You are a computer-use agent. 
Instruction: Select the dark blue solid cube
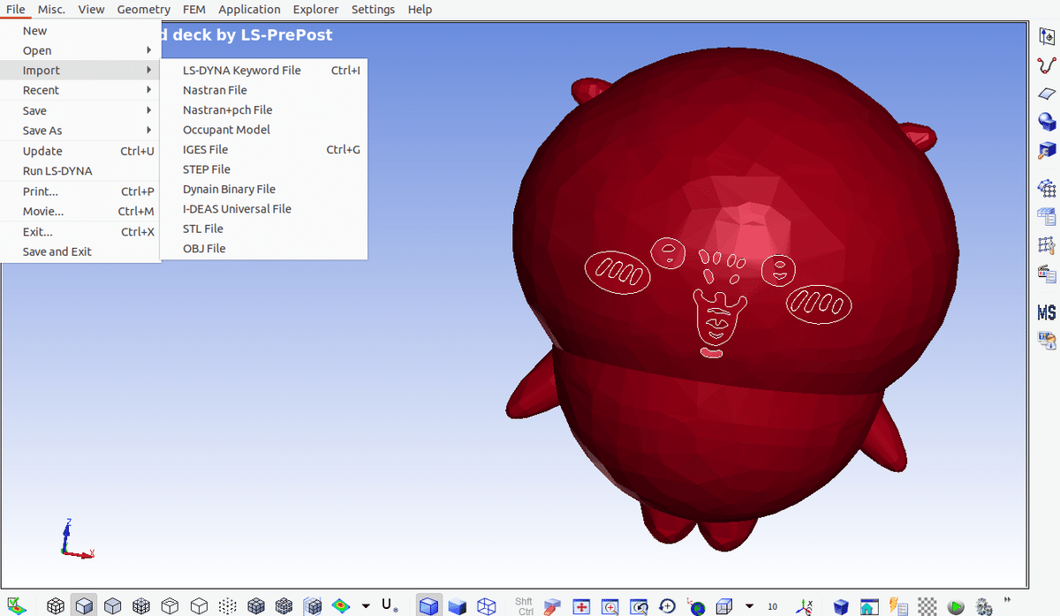(x=457, y=605)
